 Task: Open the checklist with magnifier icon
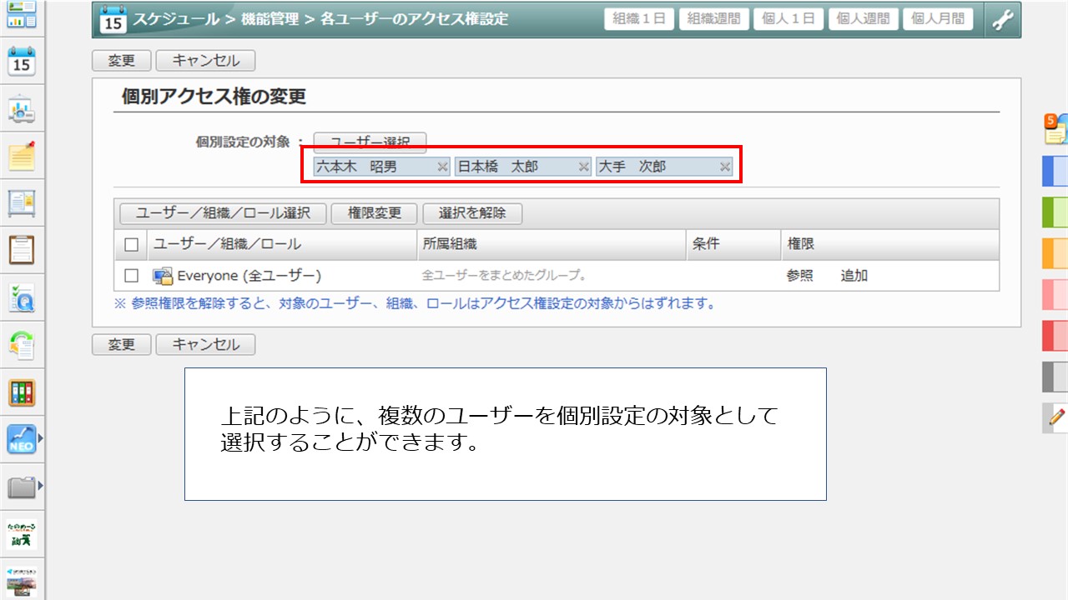(x=22, y=297)
